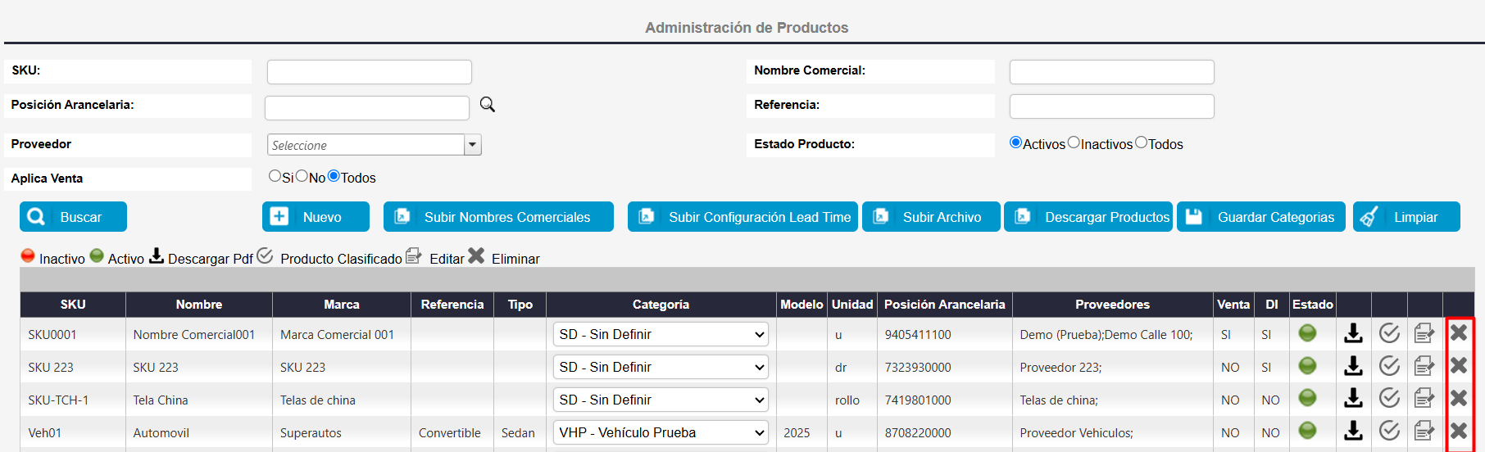Open Categoría dropdown for Veh01 row
This screenshot has width=1485, height=452.
(x=661, y=432)
